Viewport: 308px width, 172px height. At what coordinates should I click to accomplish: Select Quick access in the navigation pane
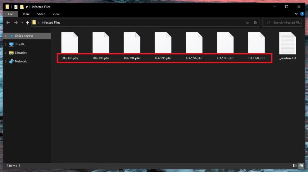pyautogui.click(x=24, y=36)
